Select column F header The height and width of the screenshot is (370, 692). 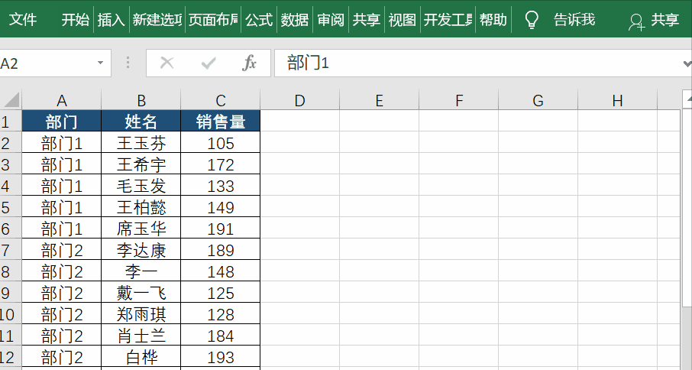[459, 100]
